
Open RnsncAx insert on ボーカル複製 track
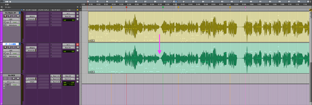point(31,50)
